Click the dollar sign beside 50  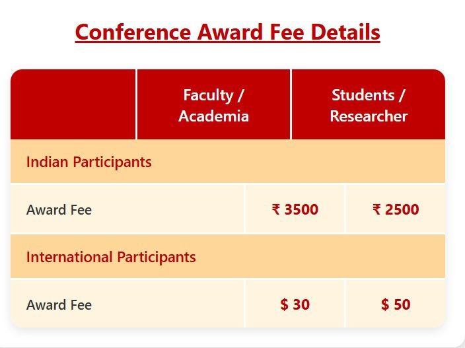click(x=385, y=304)
